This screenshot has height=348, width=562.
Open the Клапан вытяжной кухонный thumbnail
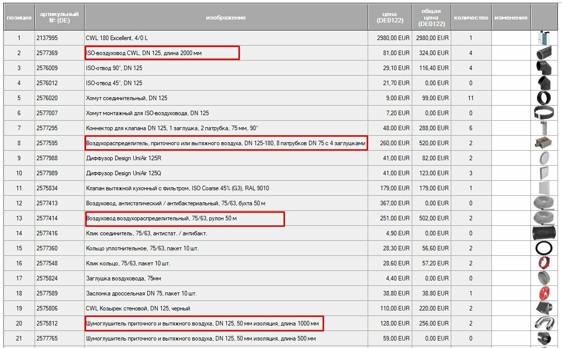tap(544, 188)
